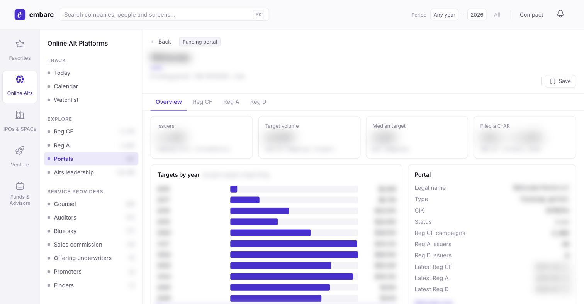Click the shortest top bar in Targets chart
The image size is (584, 304).
coord(234,189)
